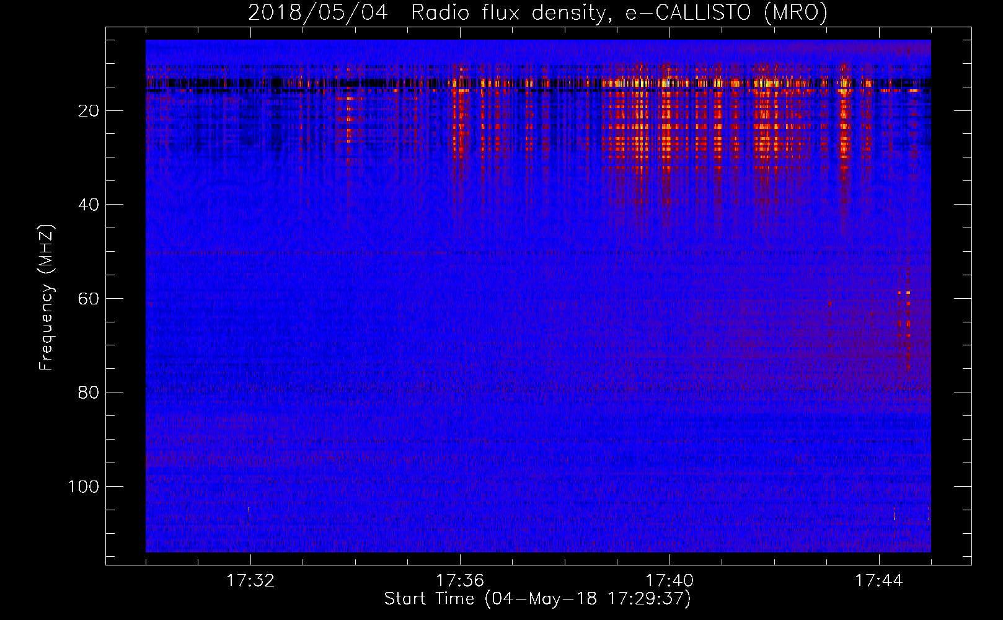Select the 17:44 time tick label
The image size is (1003, 620).
[879, 581]
